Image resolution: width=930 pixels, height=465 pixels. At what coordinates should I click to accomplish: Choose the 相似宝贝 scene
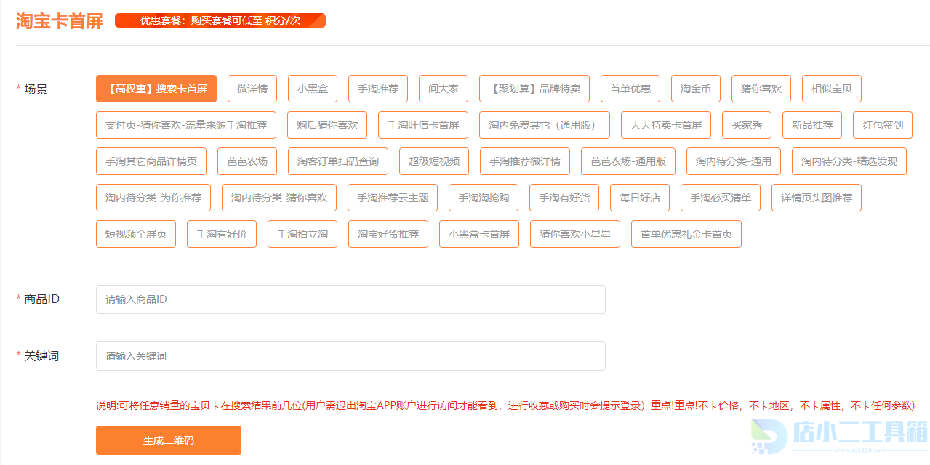(832, 89)
